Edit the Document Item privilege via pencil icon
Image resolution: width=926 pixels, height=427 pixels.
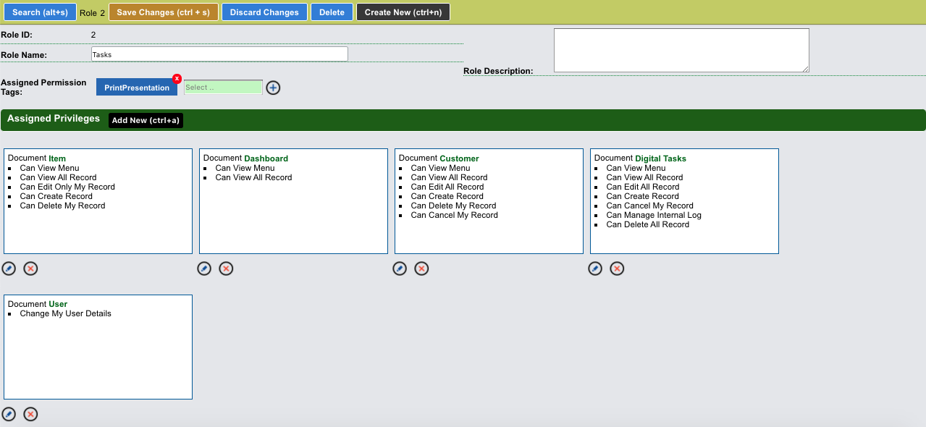9,269
